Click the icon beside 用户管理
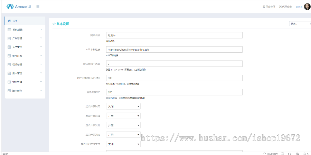Screen dimensions: 311x155 pos(9,73)
